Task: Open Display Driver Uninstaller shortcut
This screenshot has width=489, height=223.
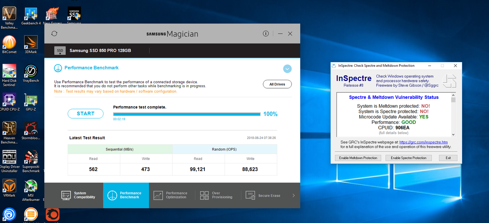Action: 9,161
